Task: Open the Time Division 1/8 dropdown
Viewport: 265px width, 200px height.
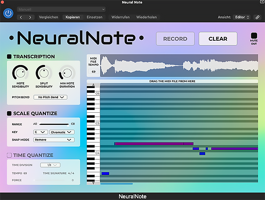Action: (x=50, y=165)
